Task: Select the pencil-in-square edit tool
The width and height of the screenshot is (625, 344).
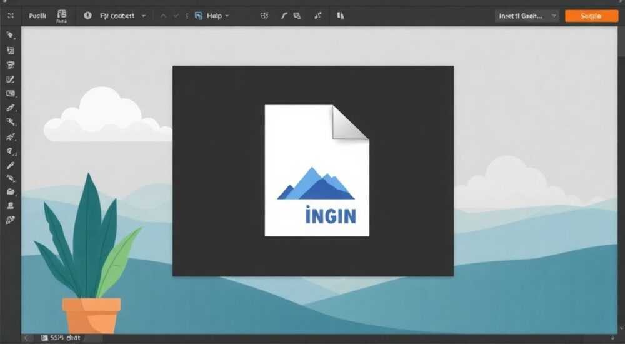Action: pos(11,79)
